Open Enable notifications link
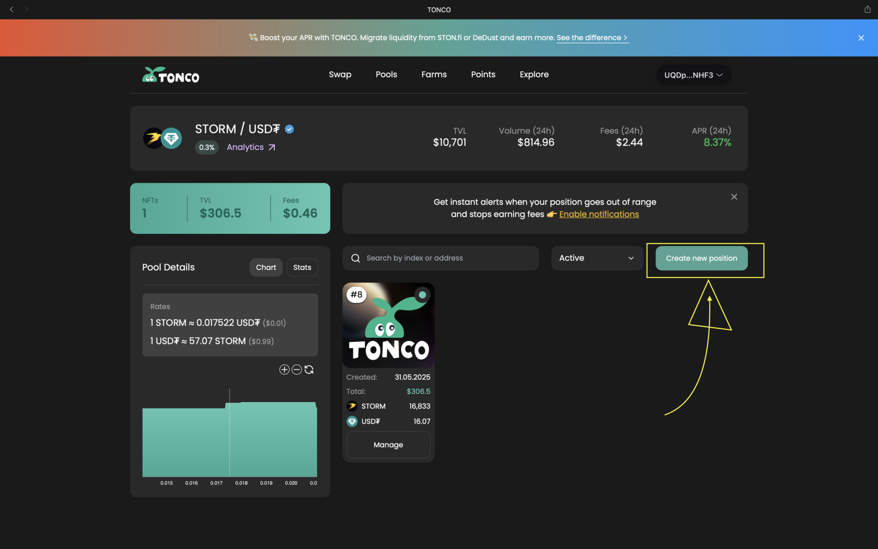This screenshot has height=549, width=878. coord(599,214)
